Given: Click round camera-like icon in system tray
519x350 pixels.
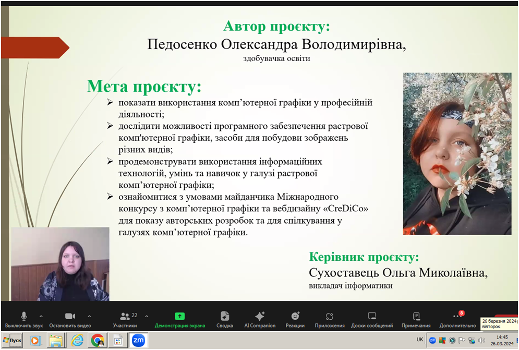Looking at the screenshot, I should [452, 340].
